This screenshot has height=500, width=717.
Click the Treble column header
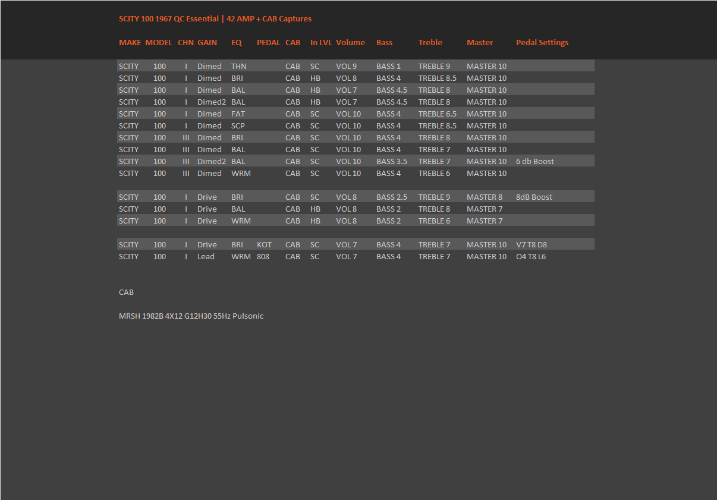(430, 42)
